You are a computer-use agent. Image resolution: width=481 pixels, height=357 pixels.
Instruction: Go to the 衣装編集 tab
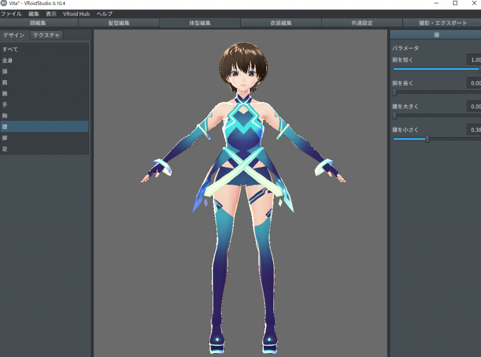pos(281,23)
